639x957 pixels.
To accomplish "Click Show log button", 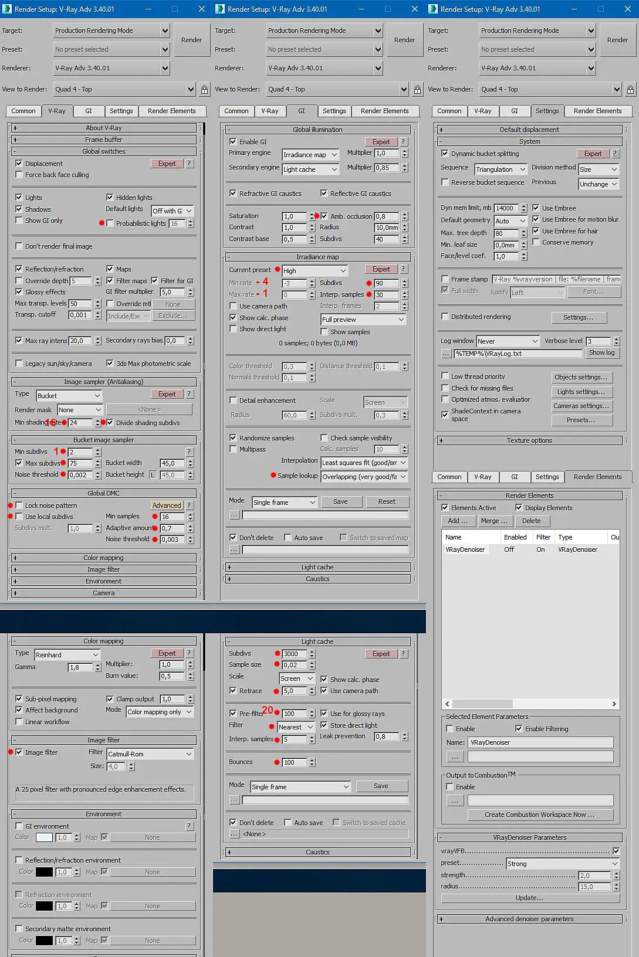I will click(x=601, y=353).
